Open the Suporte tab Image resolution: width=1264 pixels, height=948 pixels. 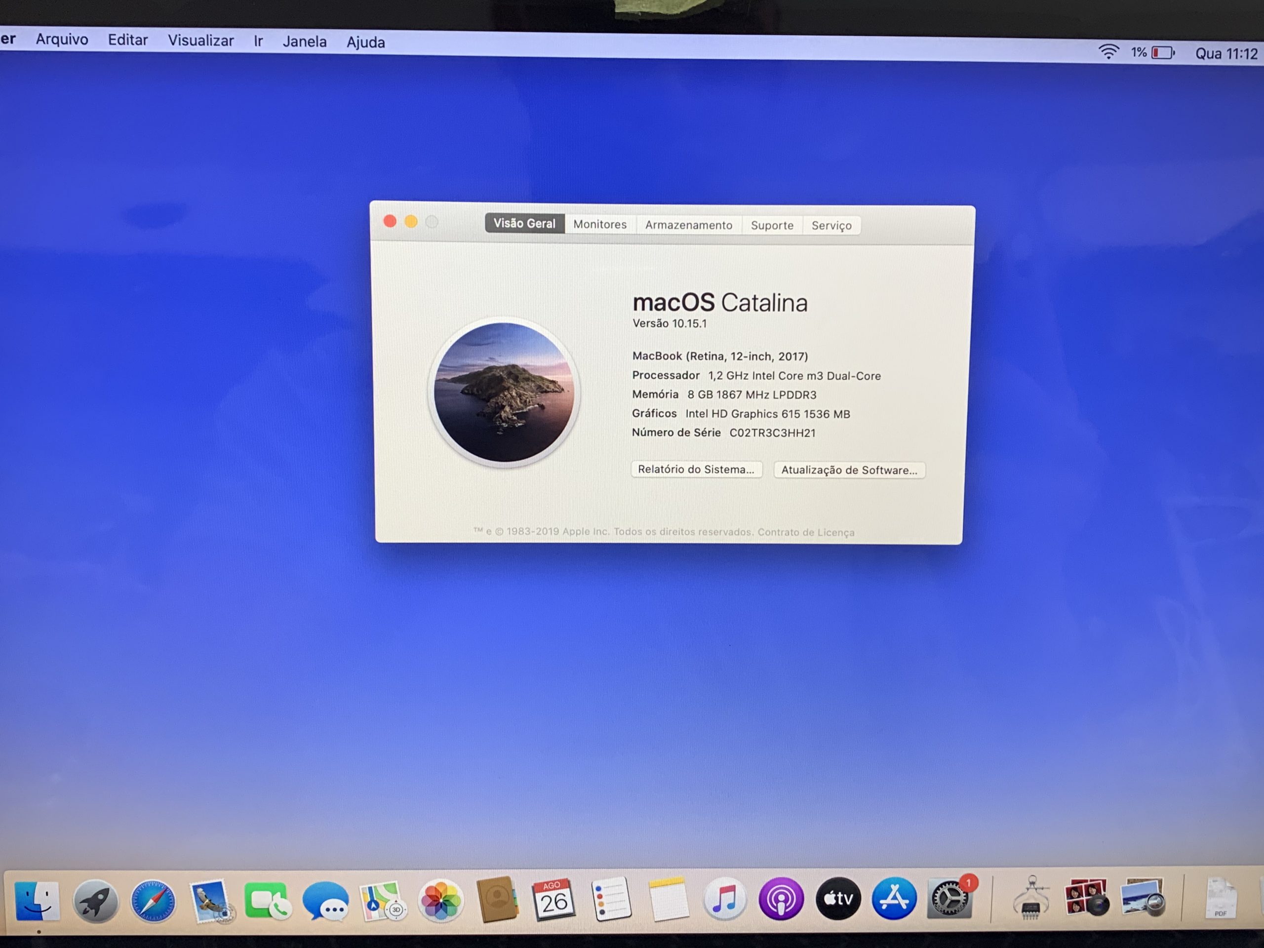[771, 226]
